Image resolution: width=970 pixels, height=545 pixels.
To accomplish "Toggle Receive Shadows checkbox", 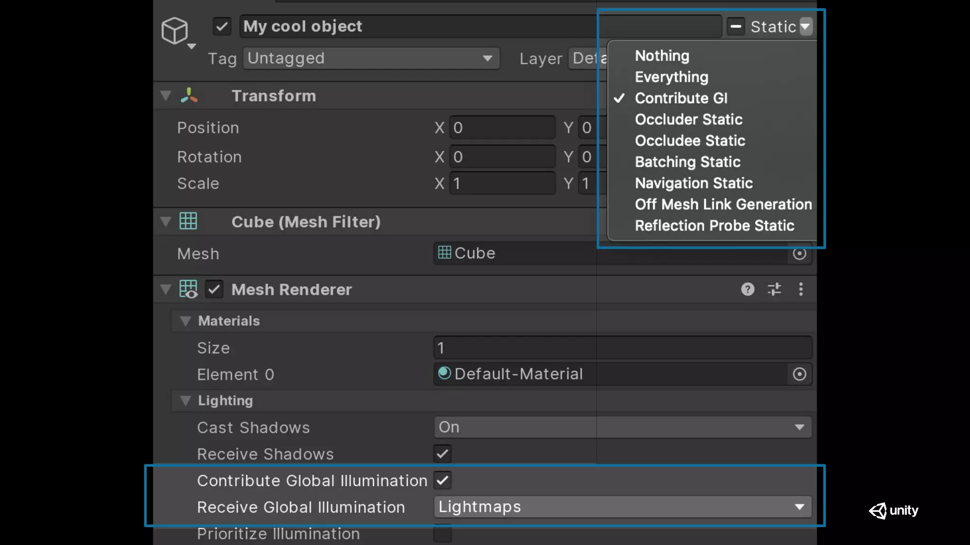I will click(442, 454).
